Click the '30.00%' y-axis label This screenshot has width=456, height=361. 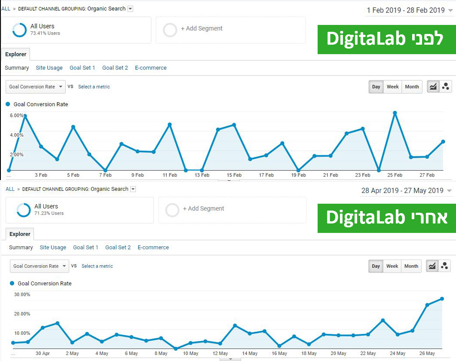pyautogui.click(x=22, y=294)
